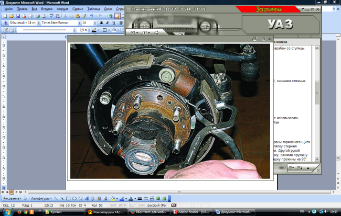Toggle ИСПР track changes indicator
This screenshot has height=216, width=341.
click(x=123, y=205)
